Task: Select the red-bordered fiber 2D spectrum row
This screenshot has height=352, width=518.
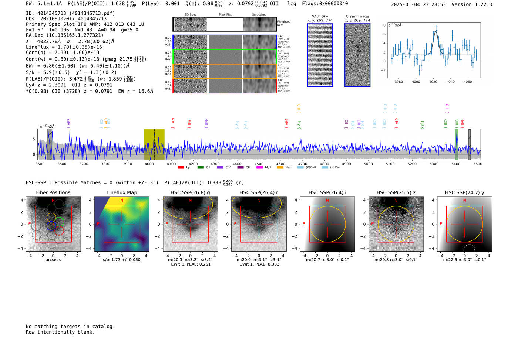Action: [x=225, y=86]
